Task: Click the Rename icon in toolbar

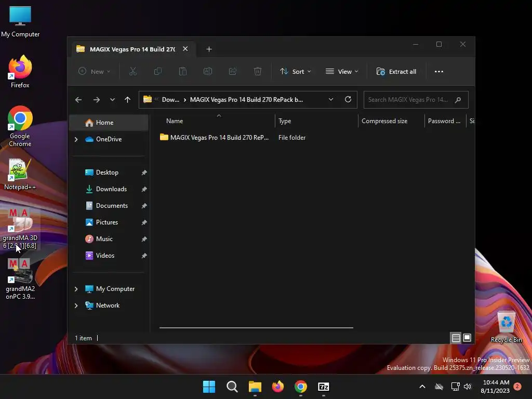Action: [x=208, y=72]
